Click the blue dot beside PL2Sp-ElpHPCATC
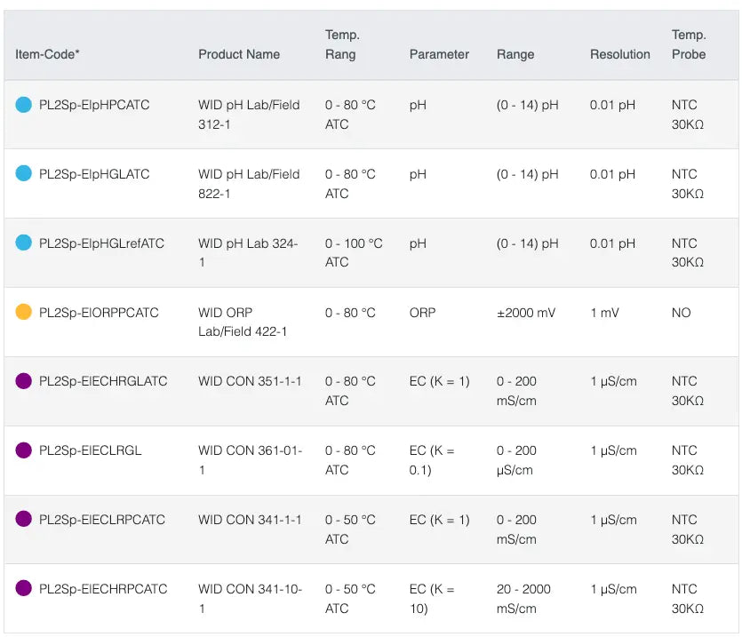The width and height of the screenshot is (742, 637). pos(23,105)
